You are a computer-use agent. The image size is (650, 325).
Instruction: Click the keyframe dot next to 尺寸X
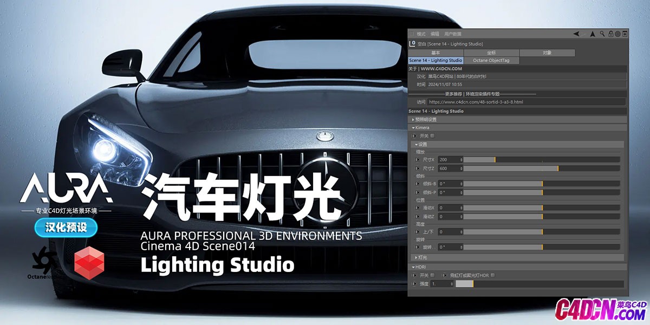tap(418, 160)
